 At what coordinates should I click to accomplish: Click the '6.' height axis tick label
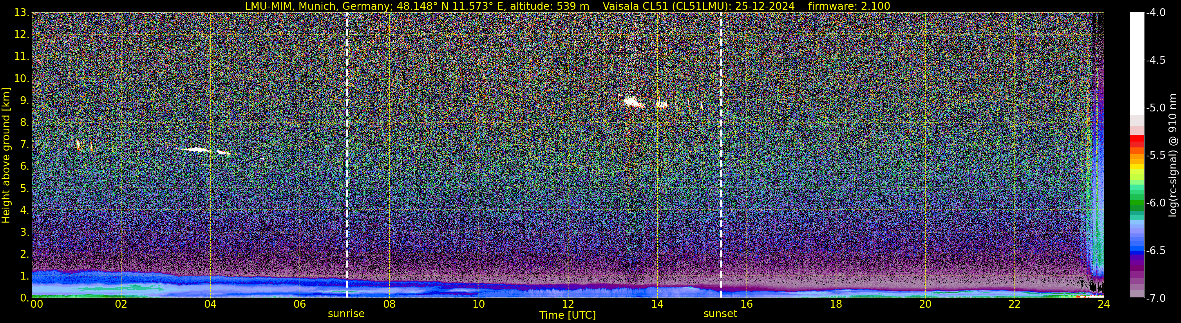point(25,166)
